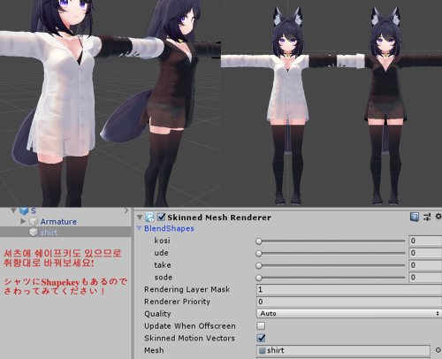This screenshot has height=359, width=442.
Task: Expand the Armature tree node
Action: [x=23, y=221]
